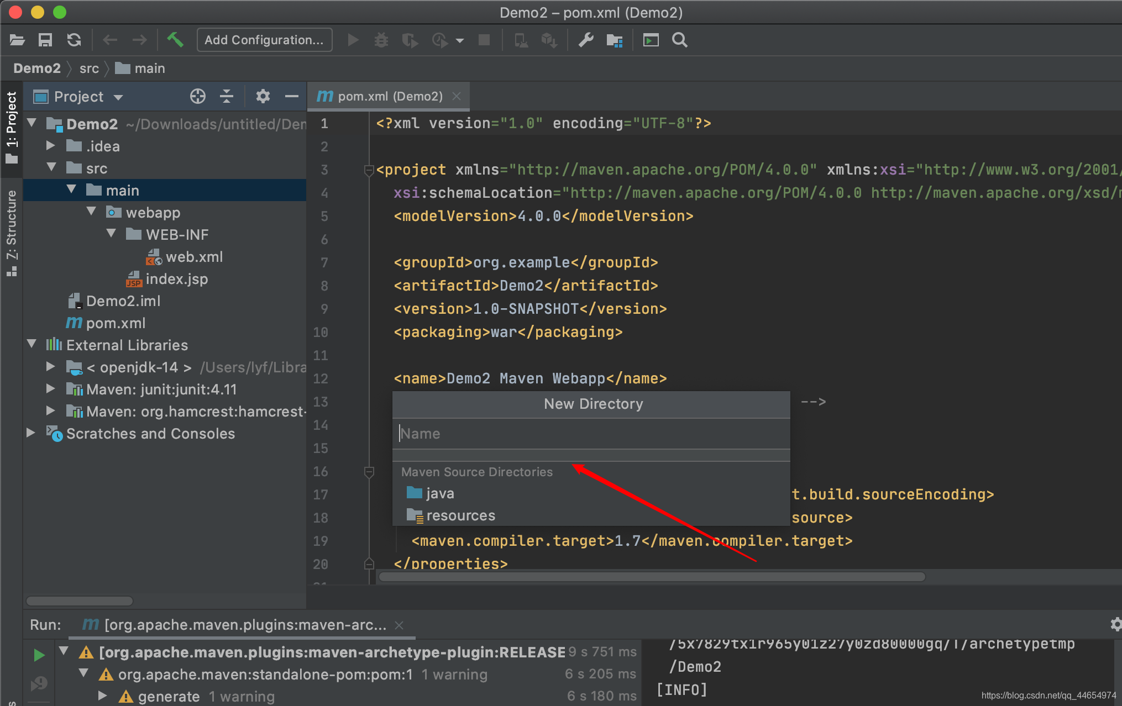Click the Name input field in New Directory
The height and width of the screenshot is (706, 1122).
[x=591, y=434]
